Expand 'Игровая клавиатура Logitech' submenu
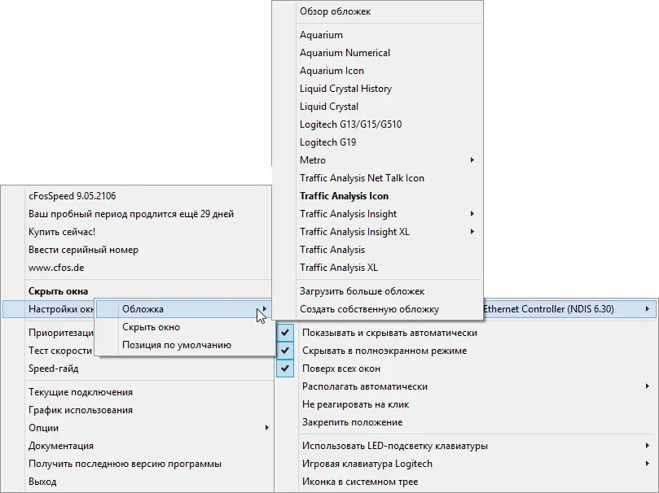The width and height of the screenshot is (659, 493). coord(648,464)
